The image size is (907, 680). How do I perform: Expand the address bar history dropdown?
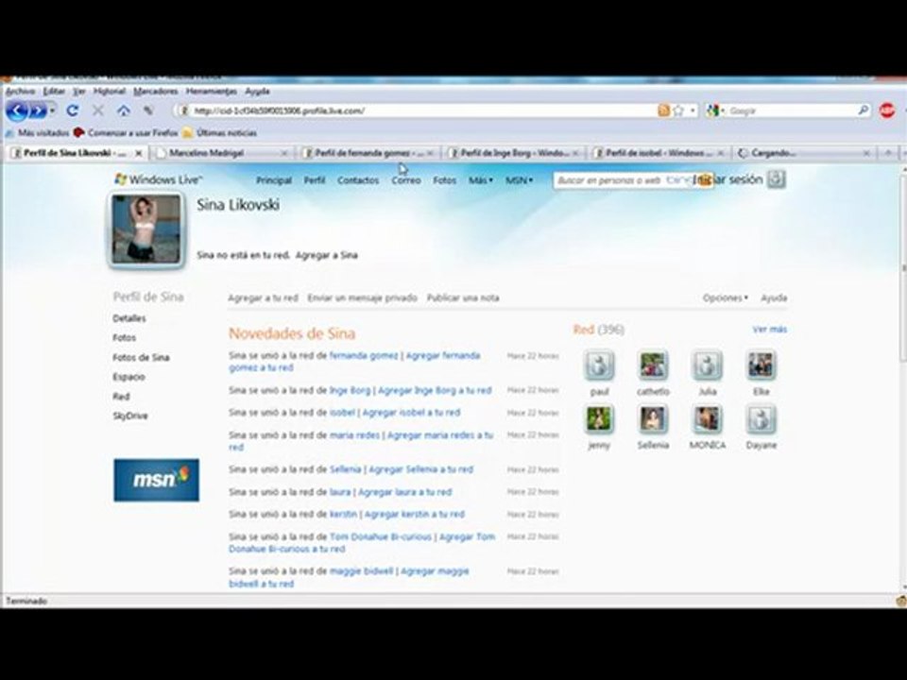693,110
